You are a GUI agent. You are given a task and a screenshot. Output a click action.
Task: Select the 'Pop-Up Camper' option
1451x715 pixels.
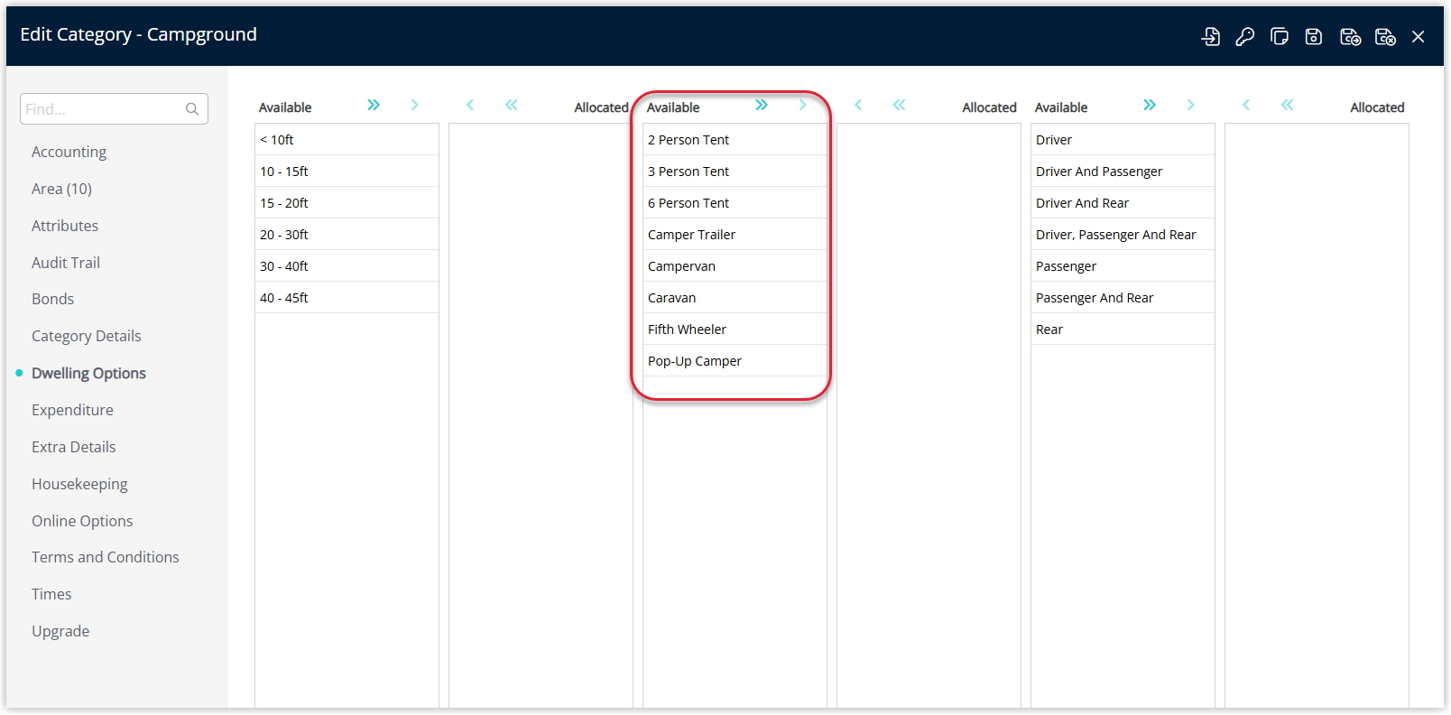[x=735, y=361]
